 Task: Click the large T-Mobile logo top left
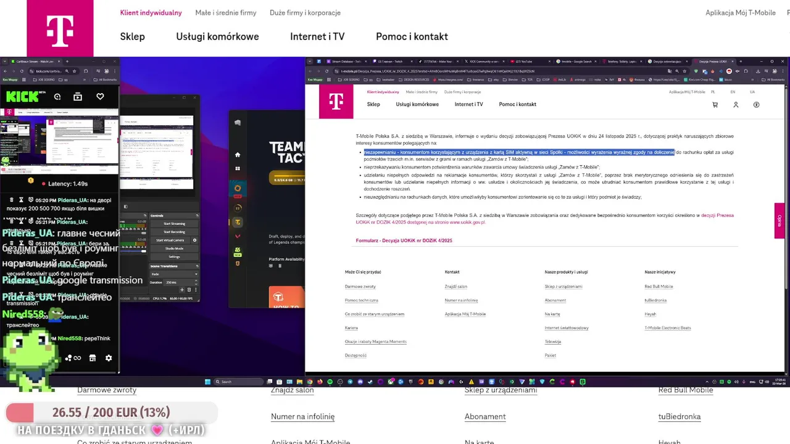tap(60, 28)
